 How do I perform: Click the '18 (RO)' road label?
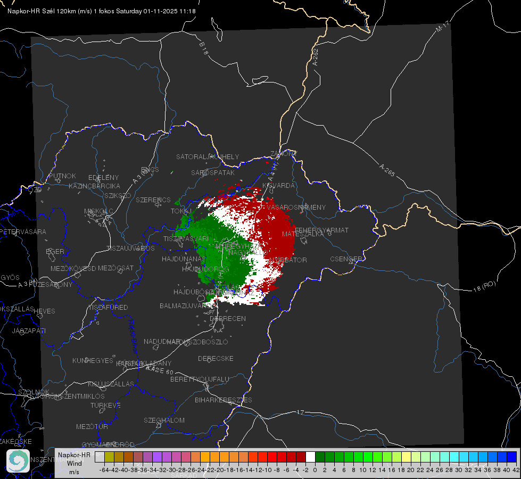(x=484, y=286)
